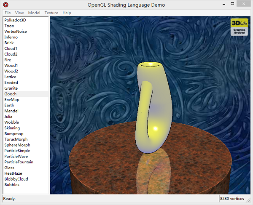Maximize the OpenGL demo window

(x=233, y=5)
